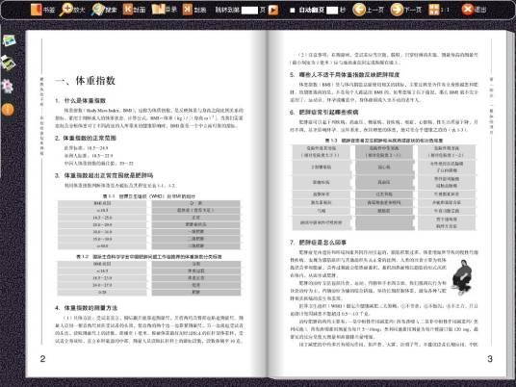Jump to the 封面 front cover
Screen dimensions: 516x387
coord(134,10)
